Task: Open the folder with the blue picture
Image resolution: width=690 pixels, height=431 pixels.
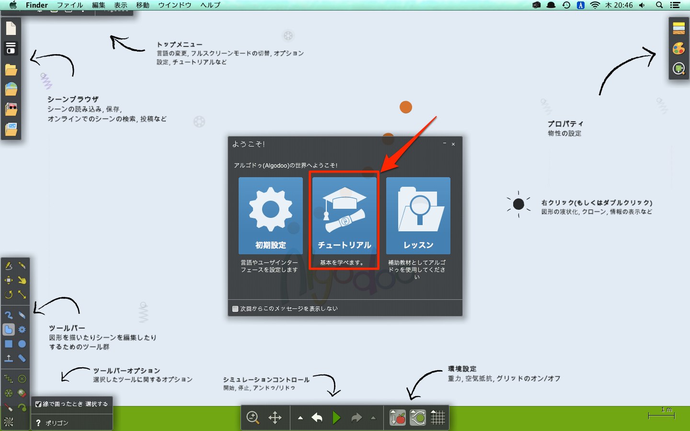Action: tap(11, 129)
